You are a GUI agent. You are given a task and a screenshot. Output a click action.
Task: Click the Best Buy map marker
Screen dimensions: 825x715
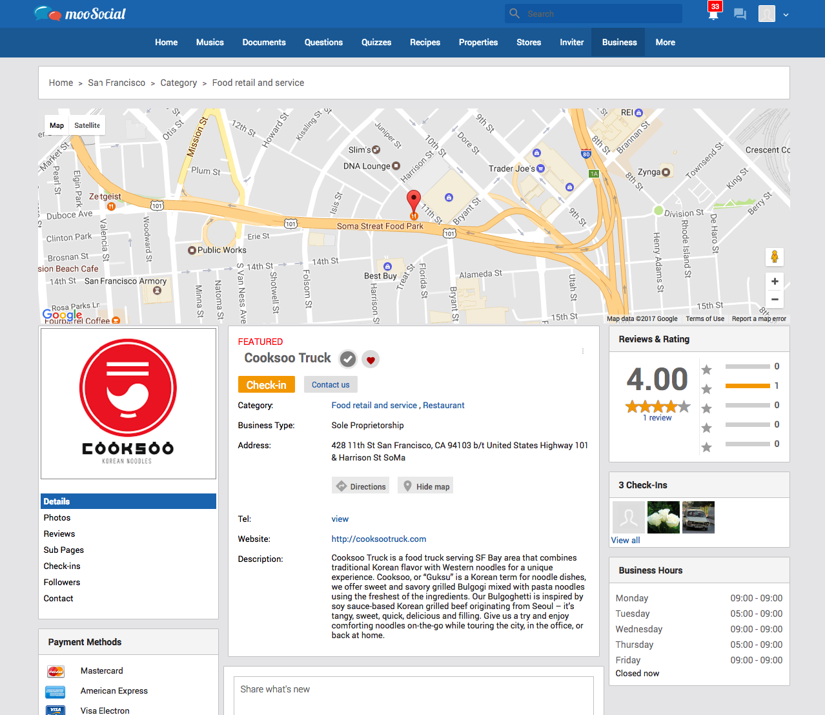point(387,266)
